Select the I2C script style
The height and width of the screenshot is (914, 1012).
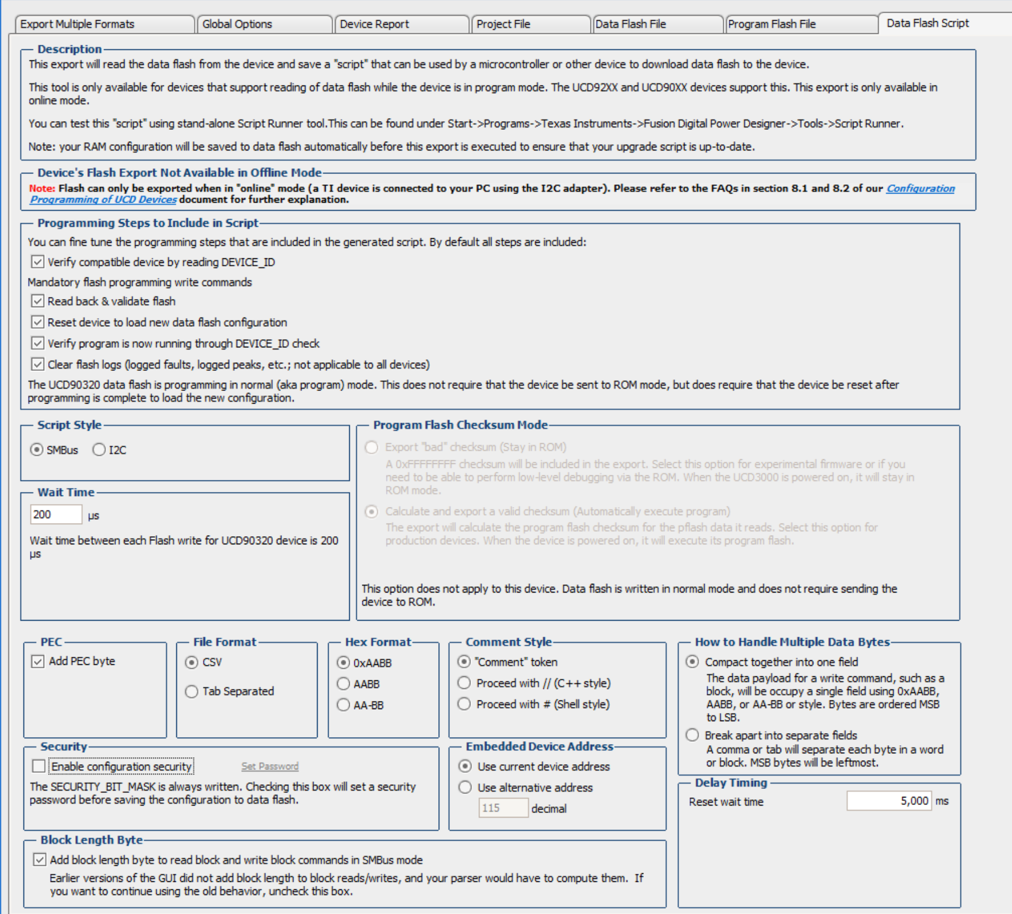pos(99,450)
